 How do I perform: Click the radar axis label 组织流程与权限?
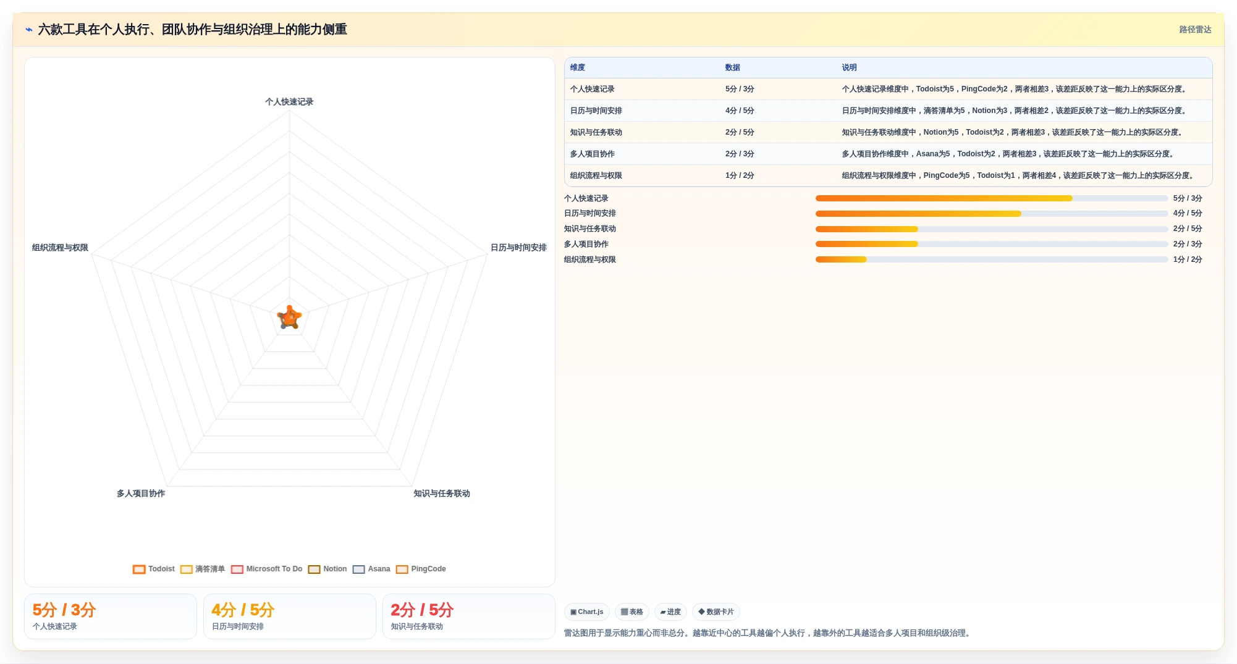[60, 248]
